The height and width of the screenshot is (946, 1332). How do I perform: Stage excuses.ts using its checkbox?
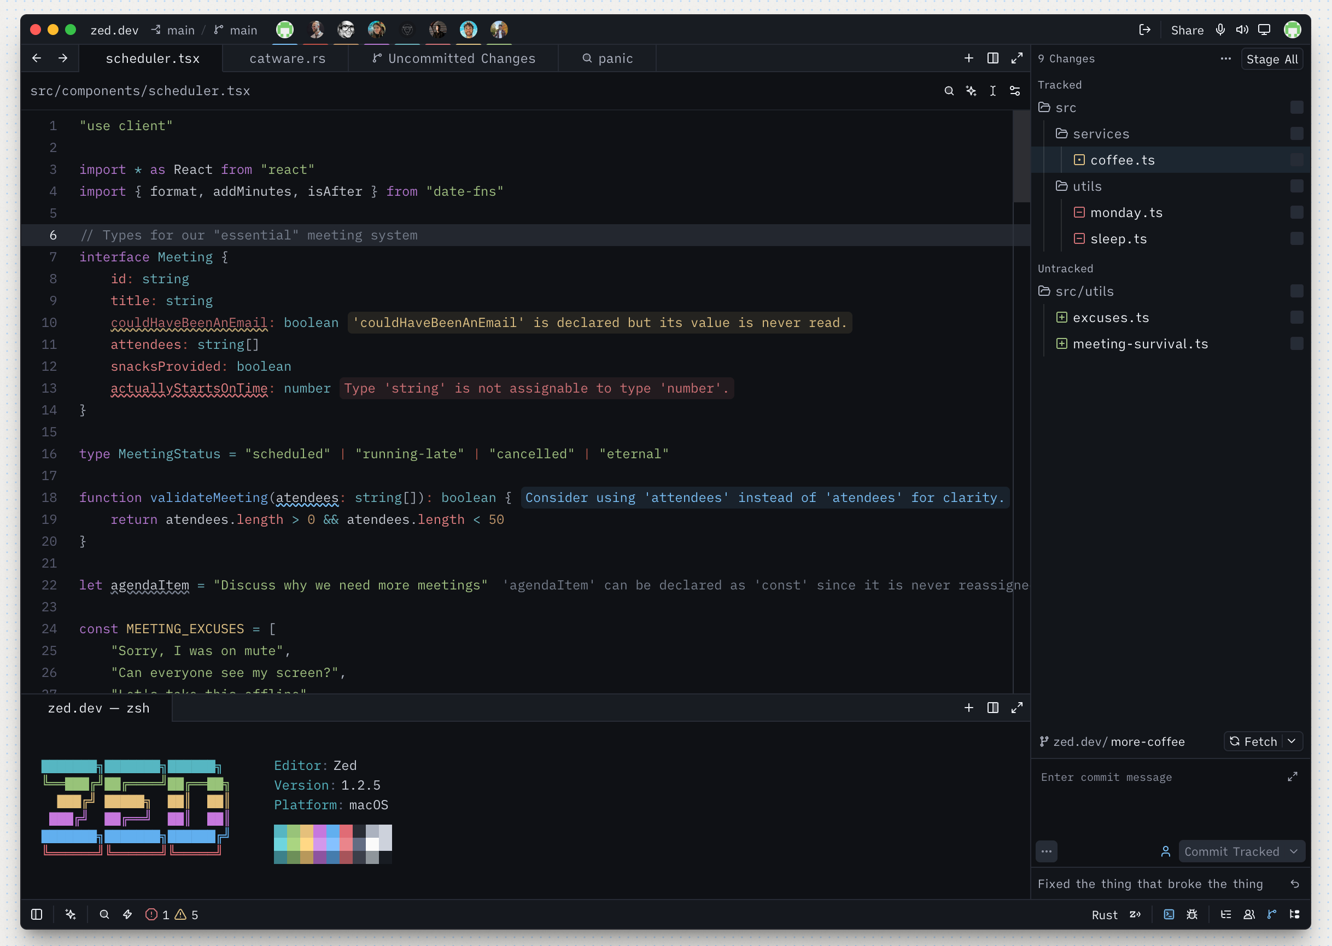tap(1296, 317)
